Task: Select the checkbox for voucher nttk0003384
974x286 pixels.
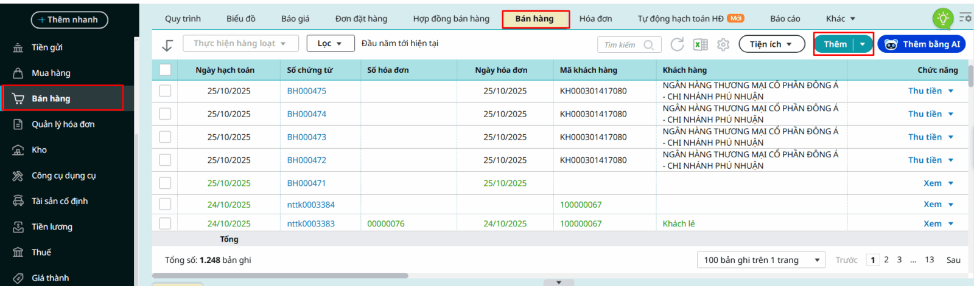Action: point(165,205)
